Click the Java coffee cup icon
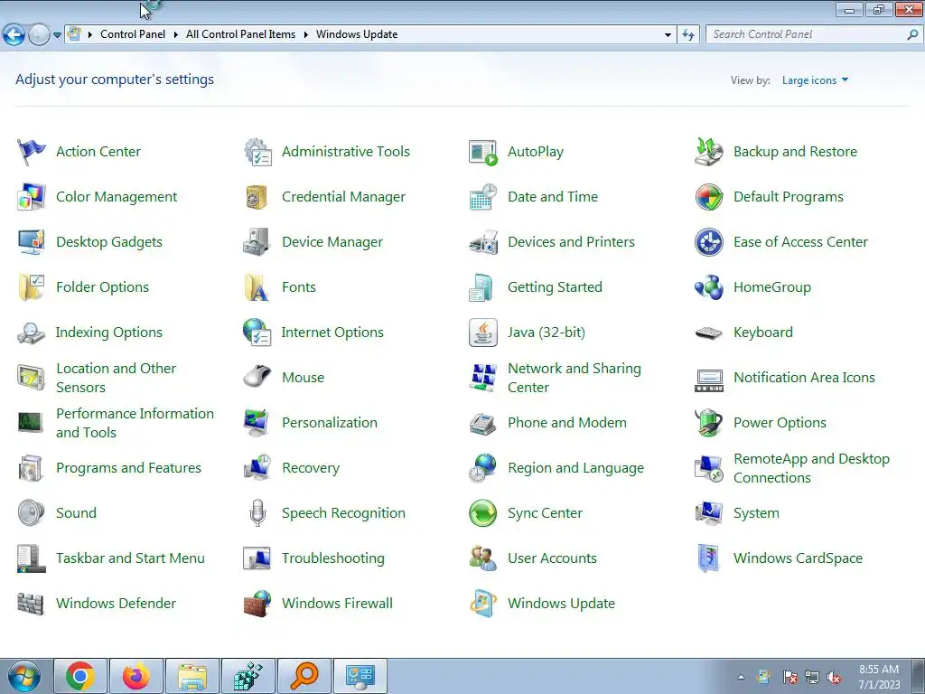This screenshot has height=694, width=925. tap(482, 333)
